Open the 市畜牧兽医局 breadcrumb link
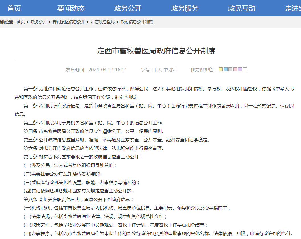Viewport: 301px width, 239px height. (x=103, y=22)
